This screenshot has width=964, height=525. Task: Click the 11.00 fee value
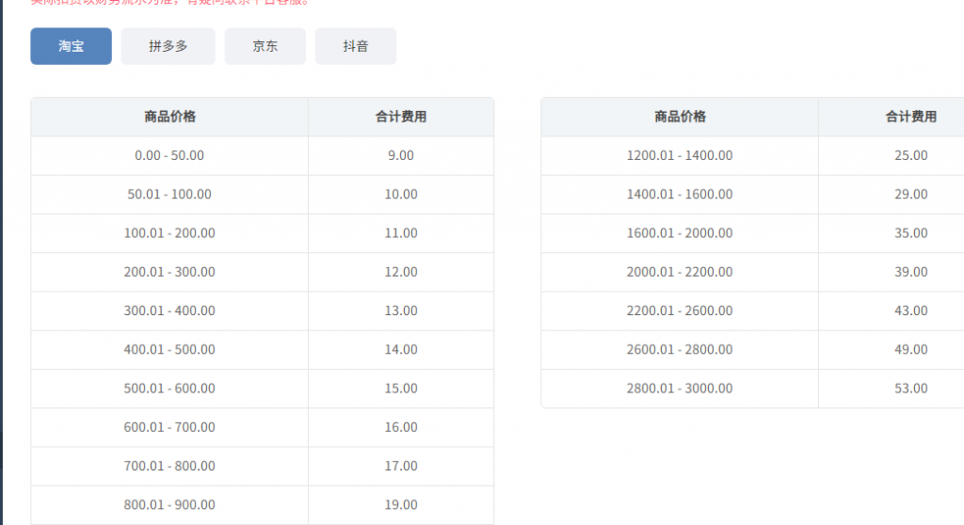(401, 233)
